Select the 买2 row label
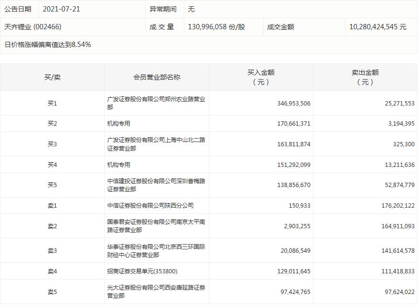419x305 pixels. (52, 124)
